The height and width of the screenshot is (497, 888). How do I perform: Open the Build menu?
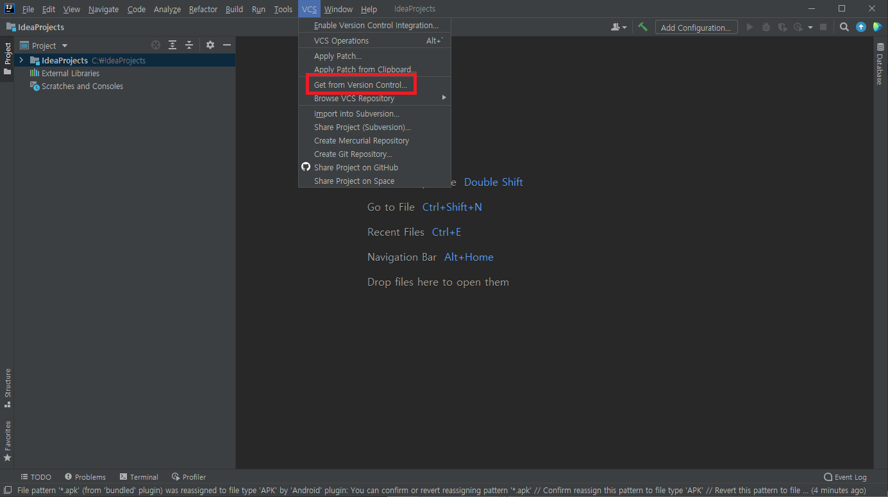[234, 9]
